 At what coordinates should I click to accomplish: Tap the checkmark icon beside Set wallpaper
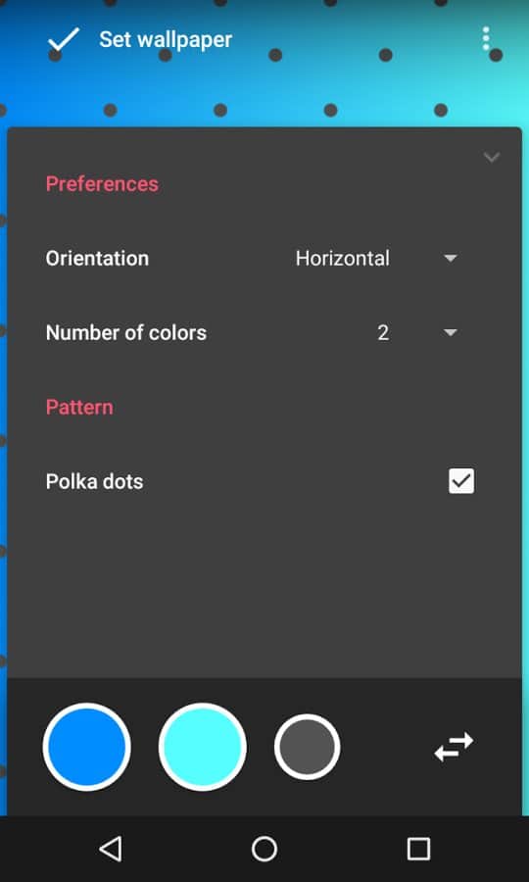(64, 40)
